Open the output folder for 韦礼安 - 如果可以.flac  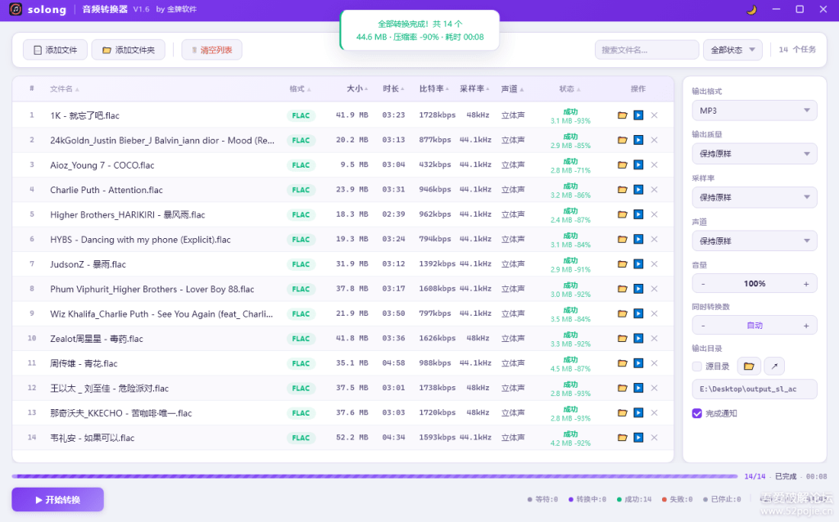[x=622, y=438]
